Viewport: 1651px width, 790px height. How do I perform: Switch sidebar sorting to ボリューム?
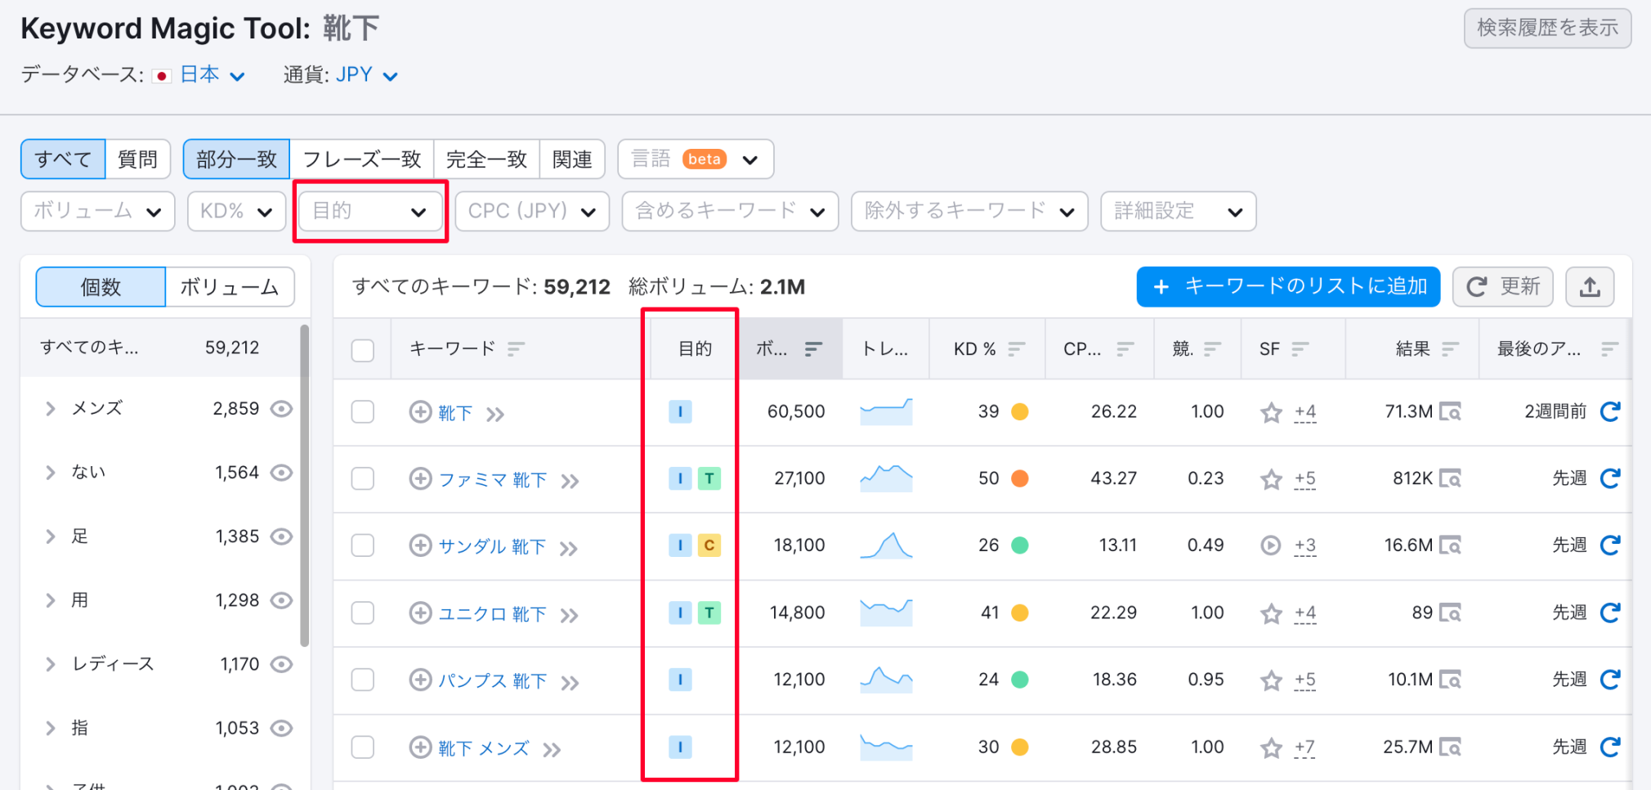pos(230,287)
